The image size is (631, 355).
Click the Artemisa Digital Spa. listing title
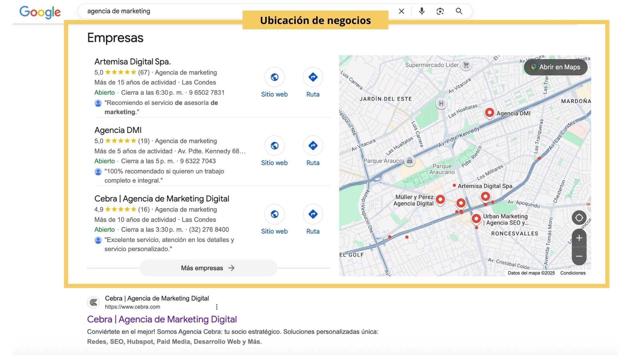pyautogui.click(x=132, y=61)
